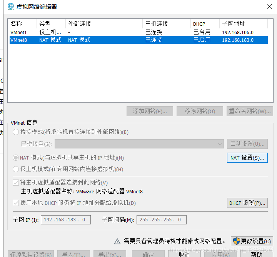Screen dimensions: 277x257
Task: Click the Virtual Network Editor globe icon
Action: pyautogui.click(x=11, y=7)
